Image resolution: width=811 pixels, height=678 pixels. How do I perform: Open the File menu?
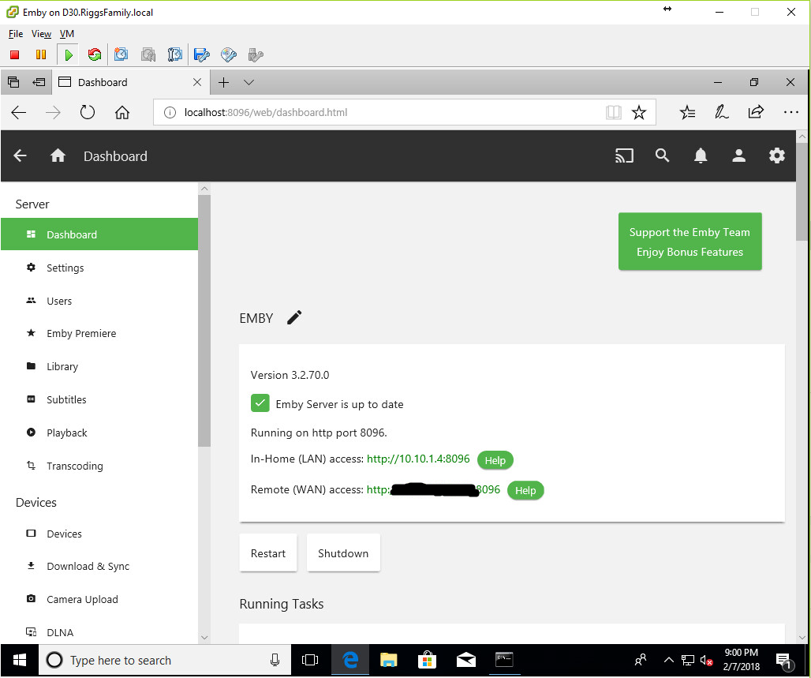click(x=16, y=34)
